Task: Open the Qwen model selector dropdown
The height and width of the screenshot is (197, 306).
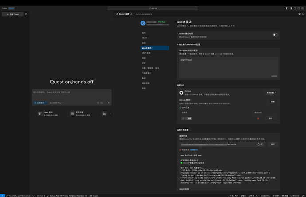Action: 56,103
